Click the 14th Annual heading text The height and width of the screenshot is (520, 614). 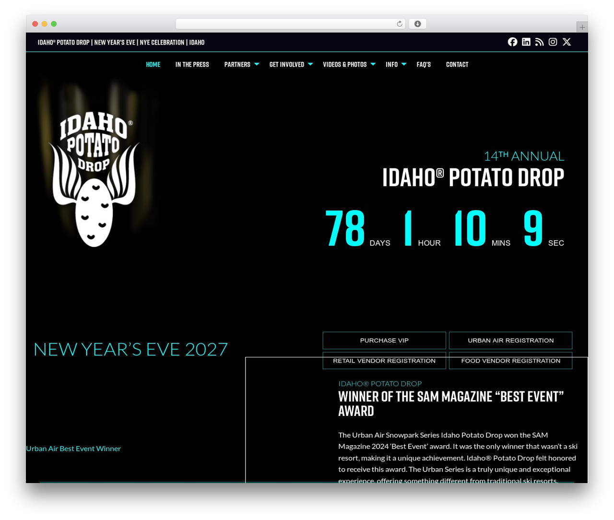524,156
